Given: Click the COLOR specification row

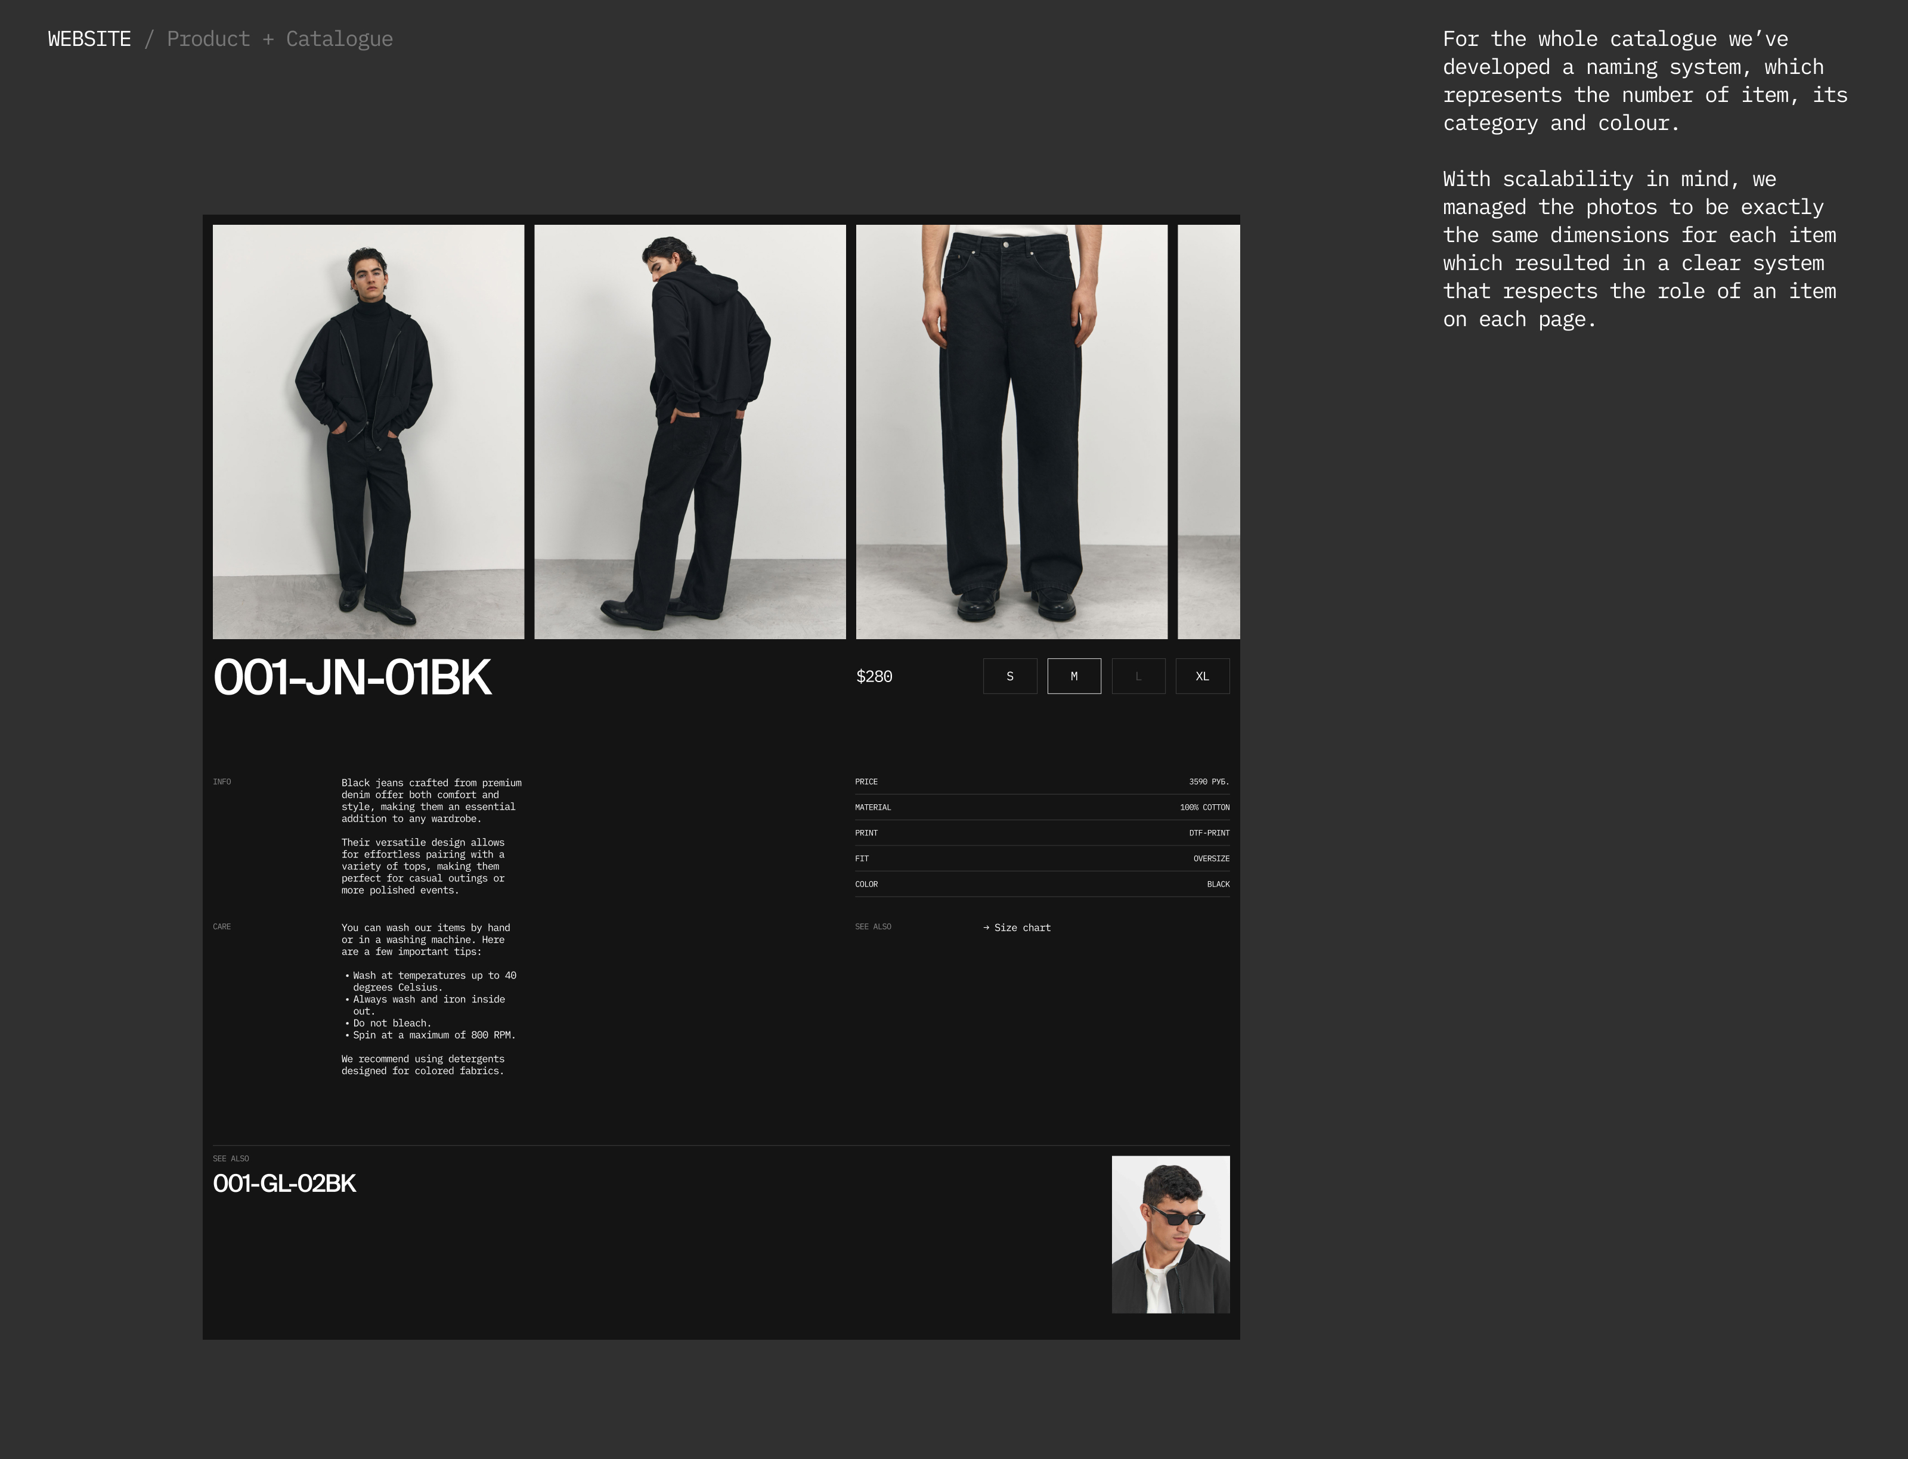Looking at the screenshot, I should [x=1041, y=884].
